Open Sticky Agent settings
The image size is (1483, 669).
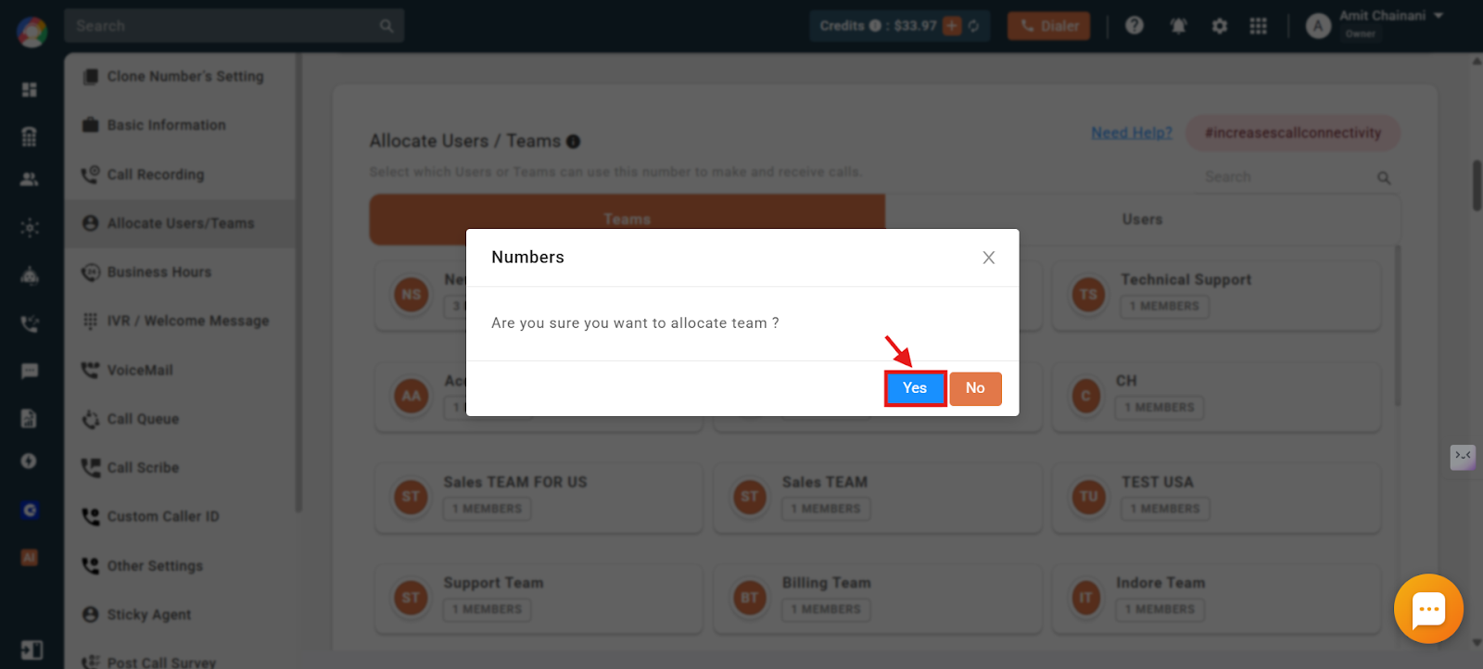148,614
